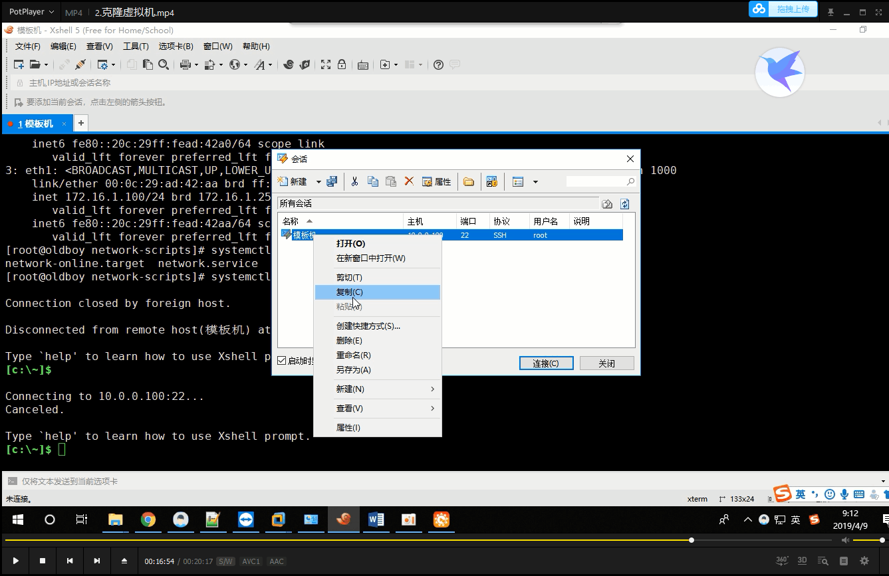Click the red X delete icon in sessions dialog
Image resolution: width=889 pixels, height=576 pixels.
coord(409,181)
